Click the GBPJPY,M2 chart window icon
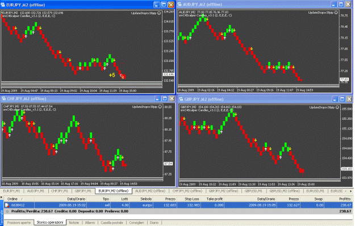The image size is (355, 226). 181,99
